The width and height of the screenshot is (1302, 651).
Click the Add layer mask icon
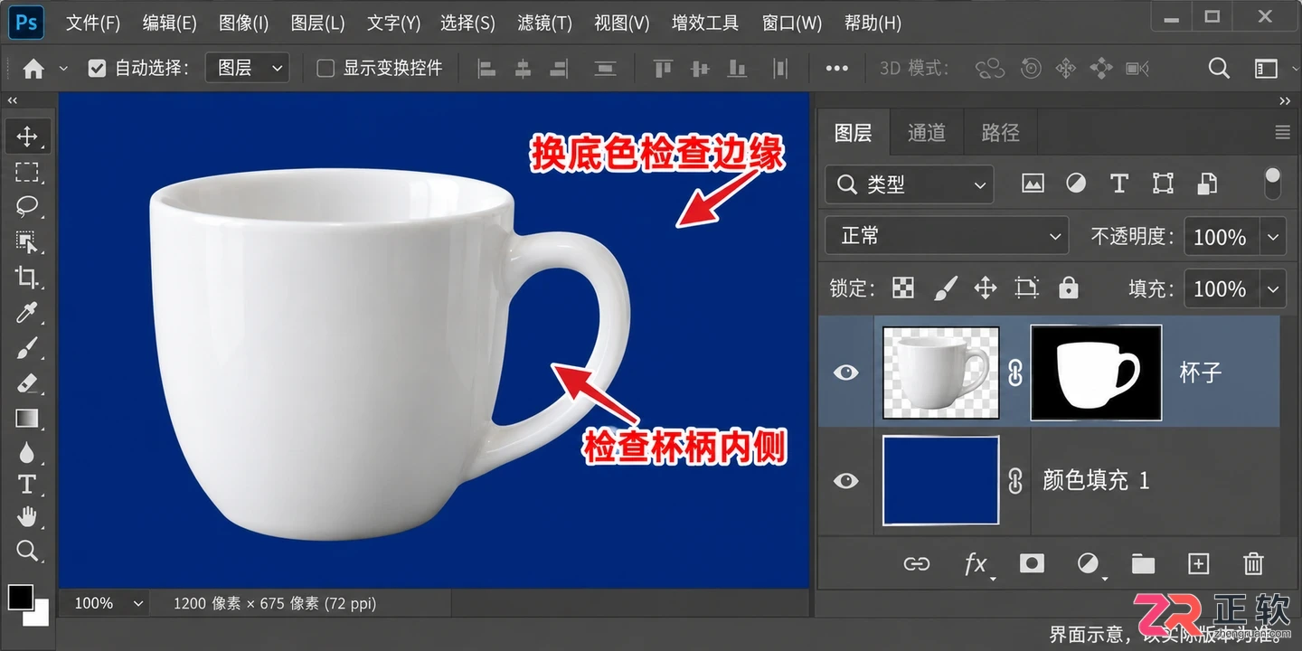[x=1031, y=564]
